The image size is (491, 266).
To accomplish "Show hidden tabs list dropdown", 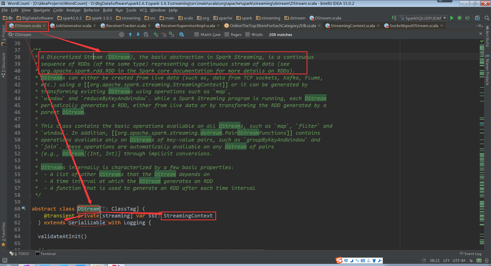I will click(x=479, y=26).
